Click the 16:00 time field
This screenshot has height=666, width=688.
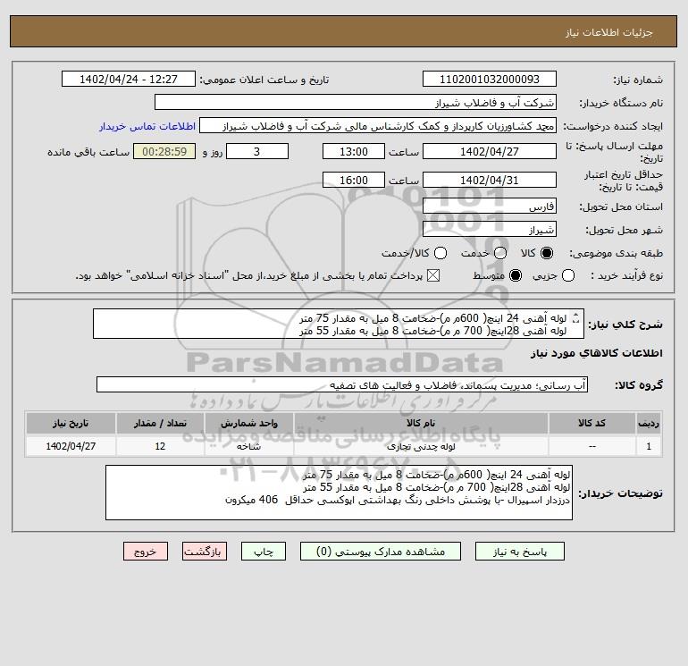click(354, 180)
